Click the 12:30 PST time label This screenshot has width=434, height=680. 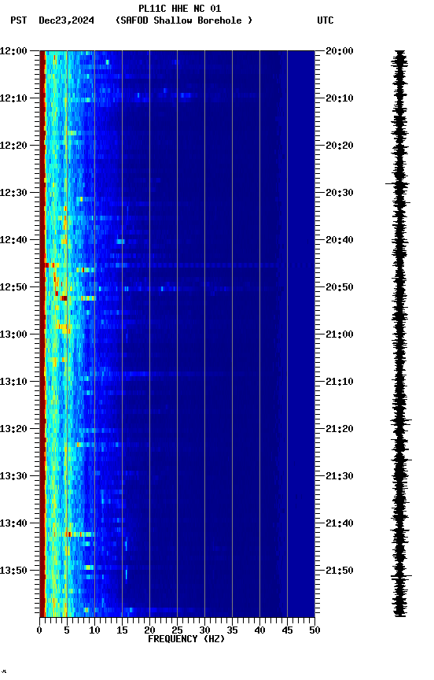pos(13,193)
